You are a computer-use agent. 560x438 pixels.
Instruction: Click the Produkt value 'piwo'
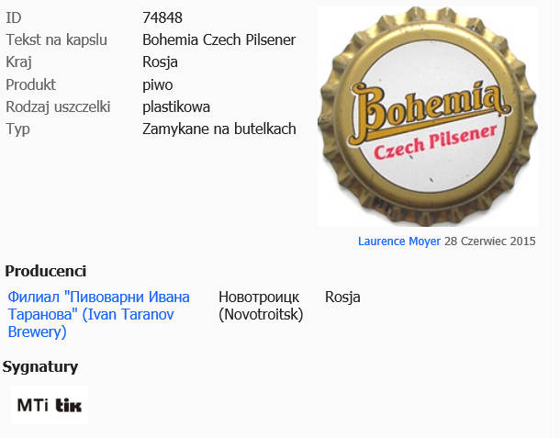click(x=158, y=84)
